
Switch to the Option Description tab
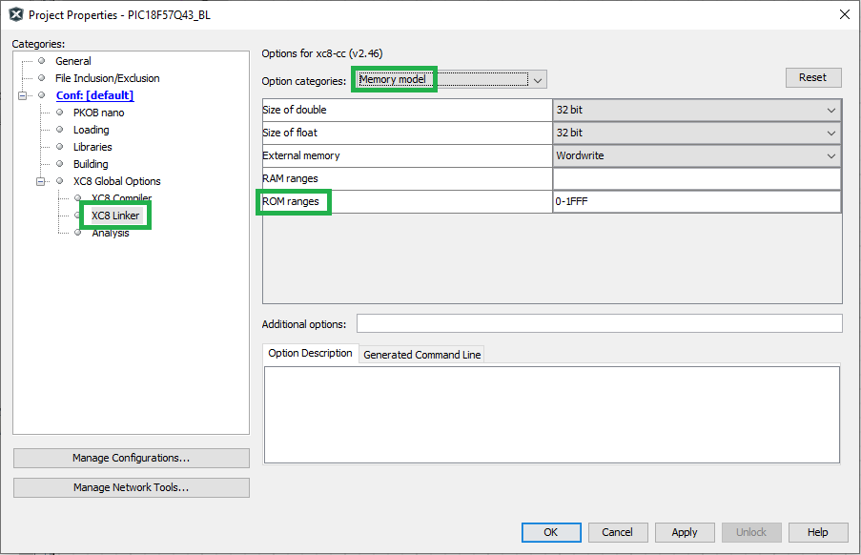pos(310,354)
